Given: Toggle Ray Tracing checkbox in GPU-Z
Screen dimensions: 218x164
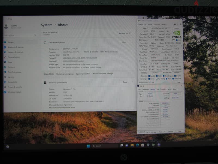Looking at the screenshot, I should pos(157,79).
